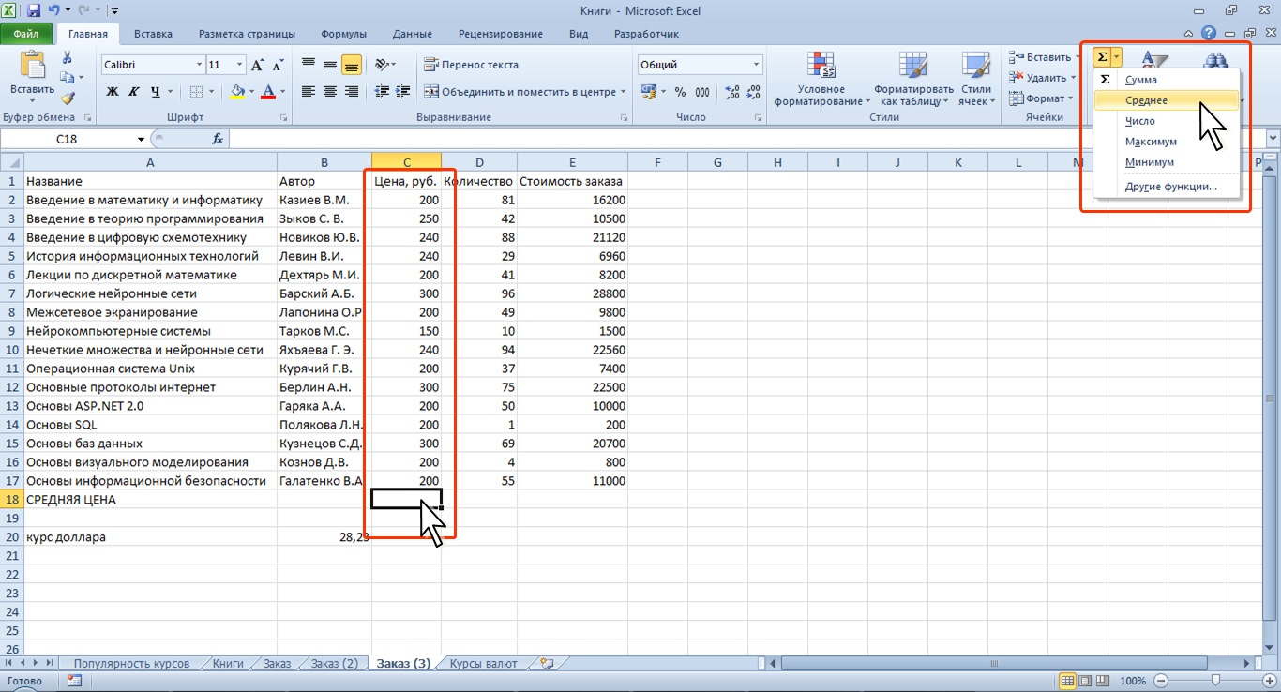Increase font size with the large A icon
Viewport: 1281px width, 692px height.
(258, 65)
